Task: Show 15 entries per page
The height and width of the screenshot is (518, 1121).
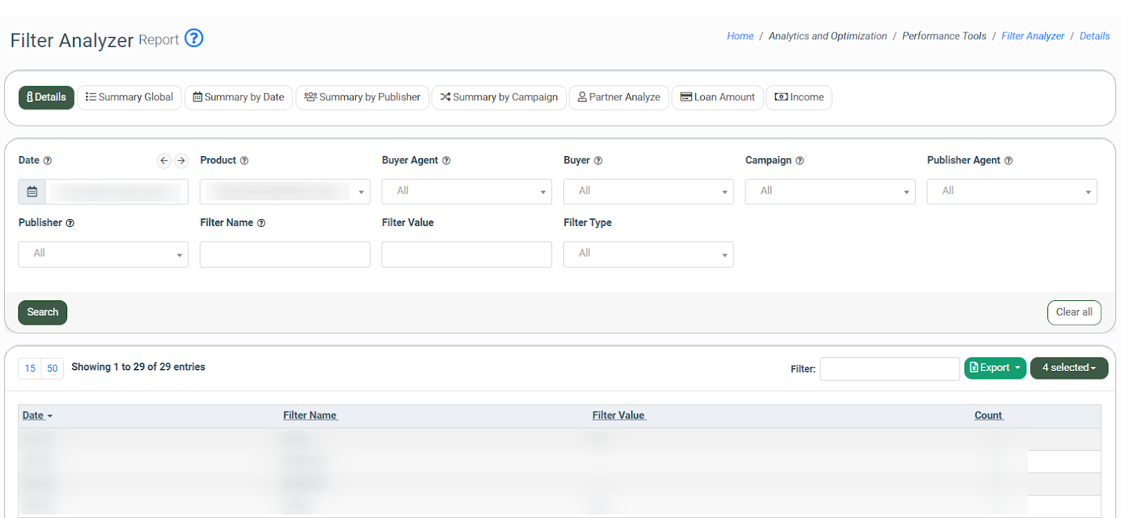Action: pyautogui.click(x=30, y=368)
